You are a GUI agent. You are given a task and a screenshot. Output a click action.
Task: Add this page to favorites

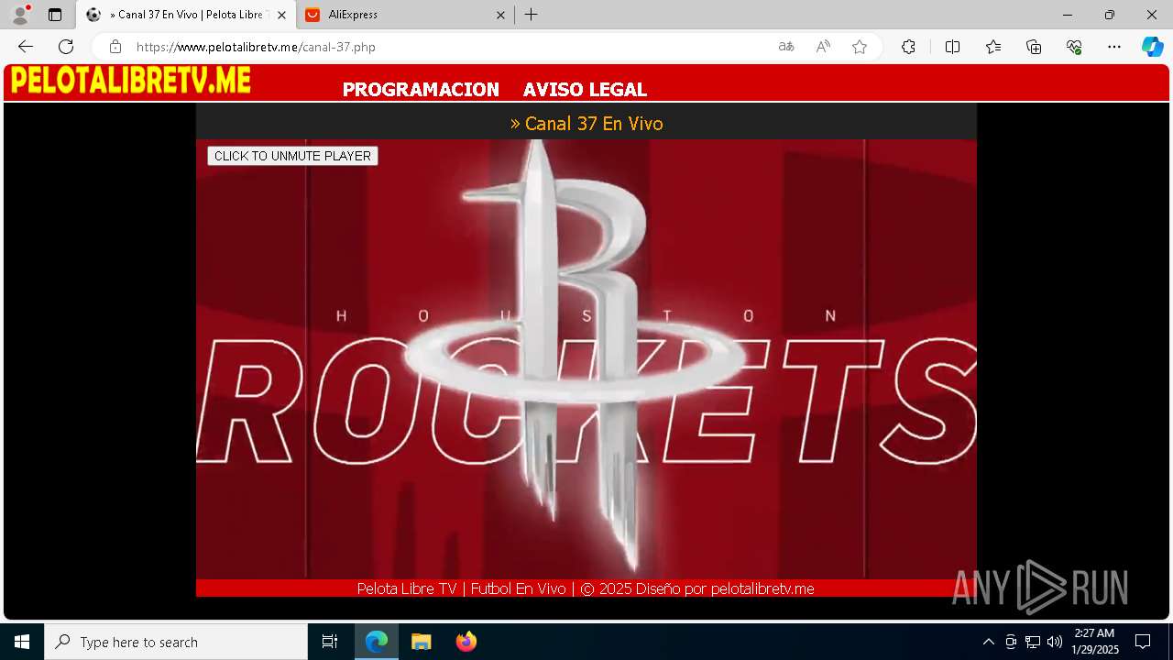(860, 47)
